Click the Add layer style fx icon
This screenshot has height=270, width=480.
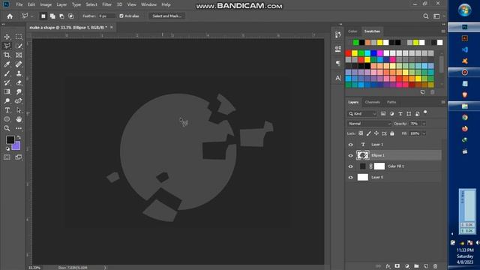click(x=388, y=266)
